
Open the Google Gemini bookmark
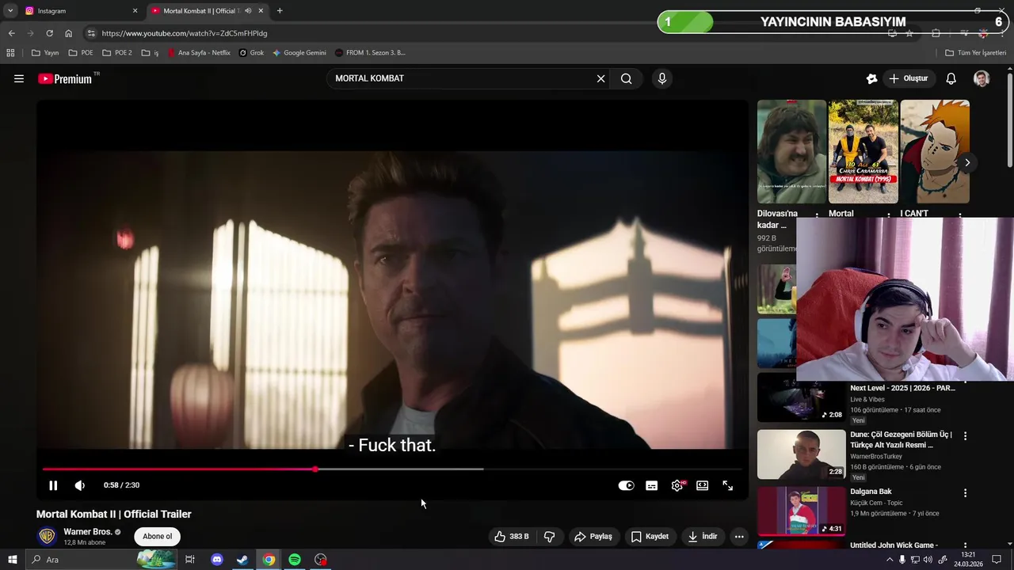click(x=299, y=53)
